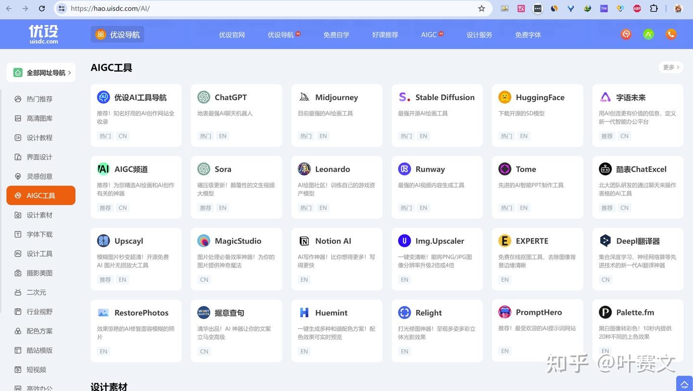Screen dimensions: 693x391
Task: Open 好课推荐 in top navigation
Action: point(385,35)
